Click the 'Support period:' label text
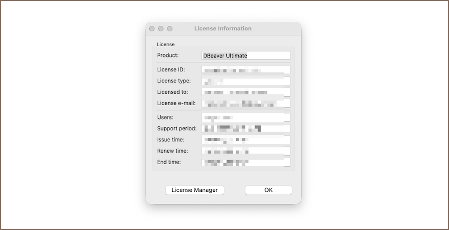449x230 pixels. 177,129
